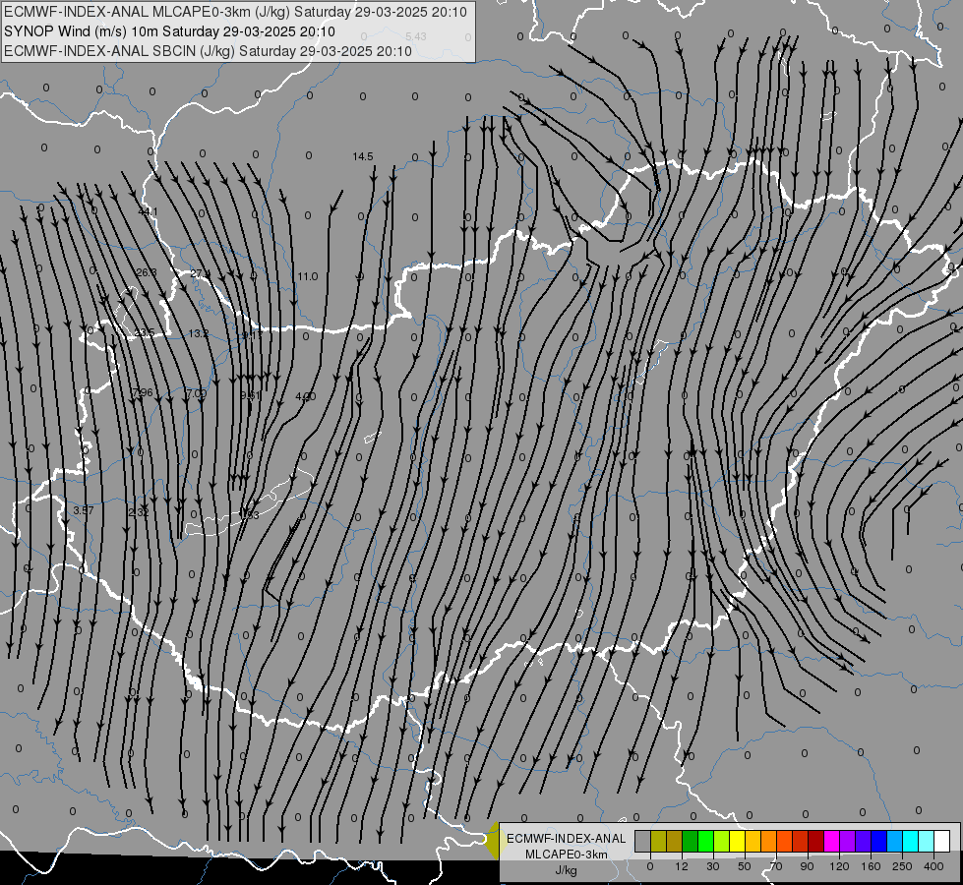This screenshot has height=885, width=963.
Task: Select the SBCIN layer title line
Action: (x=208, y=51)
